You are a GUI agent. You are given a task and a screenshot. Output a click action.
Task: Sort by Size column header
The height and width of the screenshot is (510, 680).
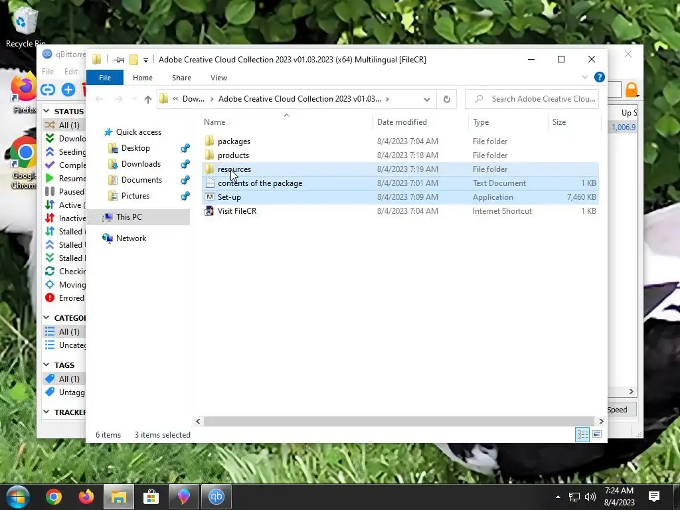pos(559,122)
